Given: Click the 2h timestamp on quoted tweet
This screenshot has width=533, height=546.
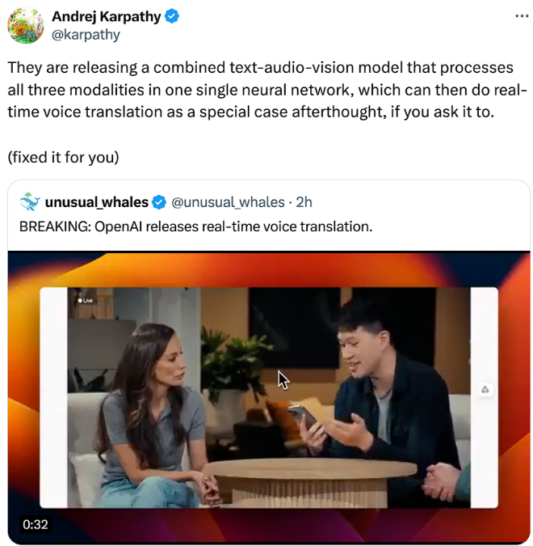Looking at the screenshot, I should [x=304, y=202].
